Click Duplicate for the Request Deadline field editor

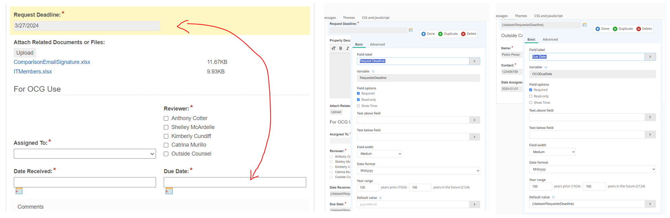(448, 34)
